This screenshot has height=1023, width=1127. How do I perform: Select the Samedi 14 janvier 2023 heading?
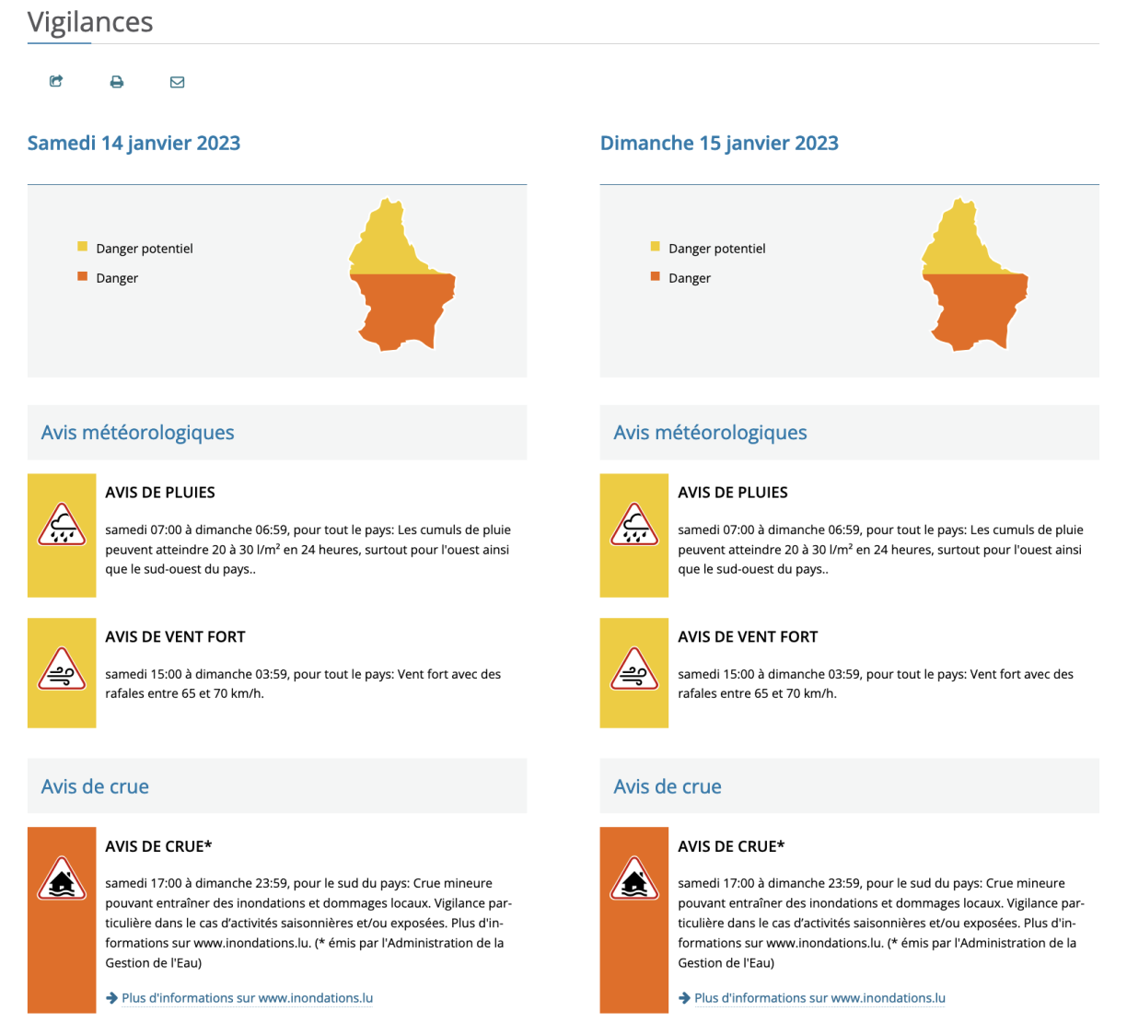134,143
